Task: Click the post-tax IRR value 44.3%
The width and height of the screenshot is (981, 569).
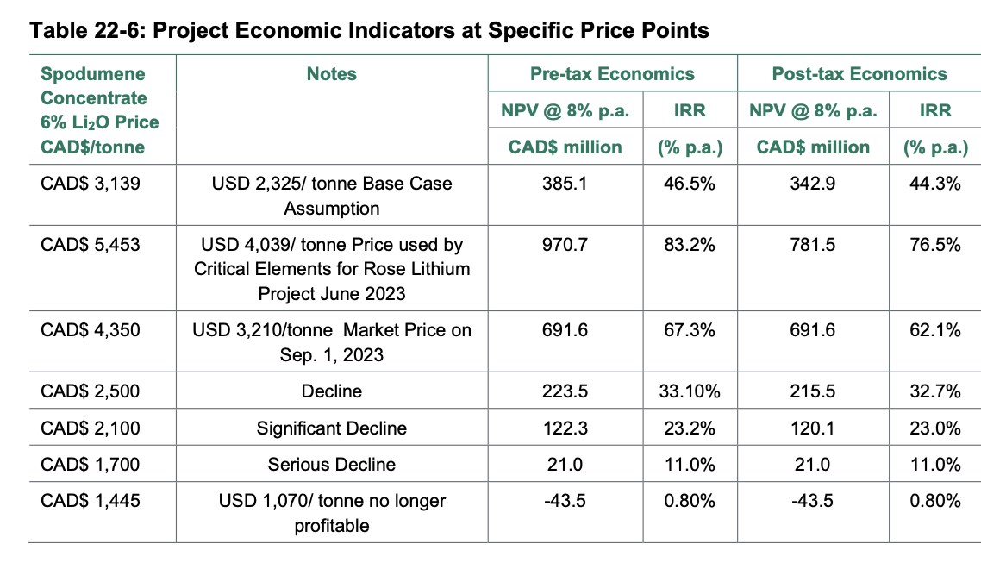Action: tap(935, 184)
